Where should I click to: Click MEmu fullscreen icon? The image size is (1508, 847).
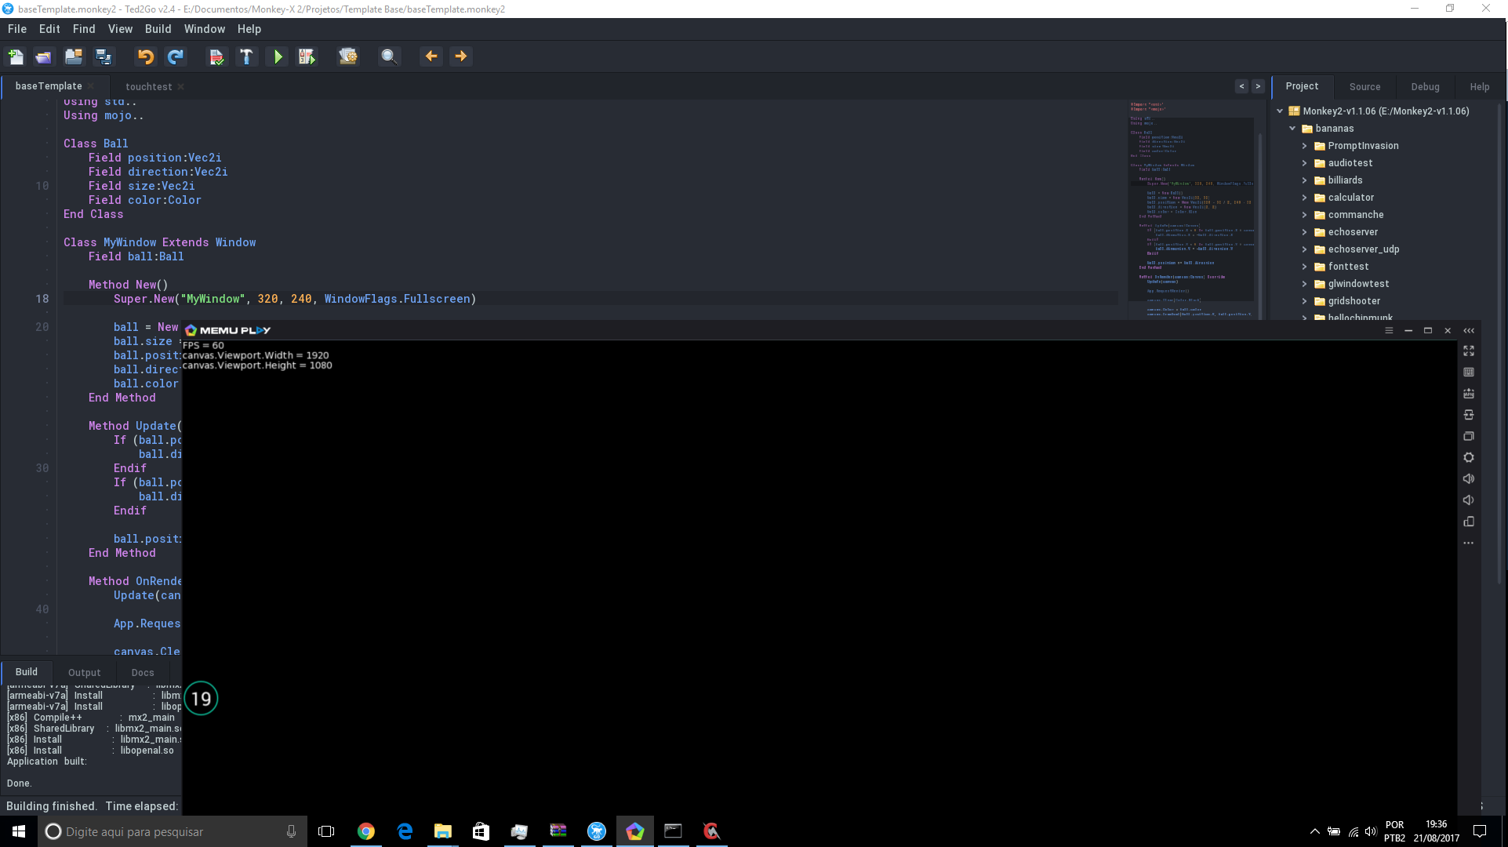1469,351
